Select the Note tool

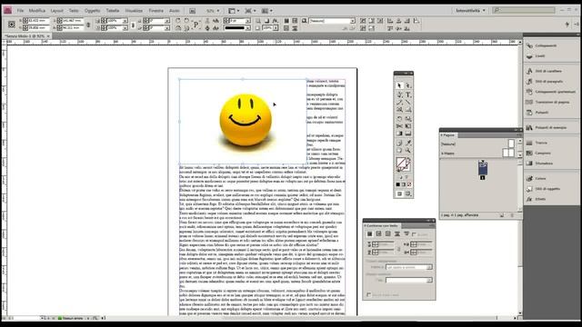click(x=399, y=143)
